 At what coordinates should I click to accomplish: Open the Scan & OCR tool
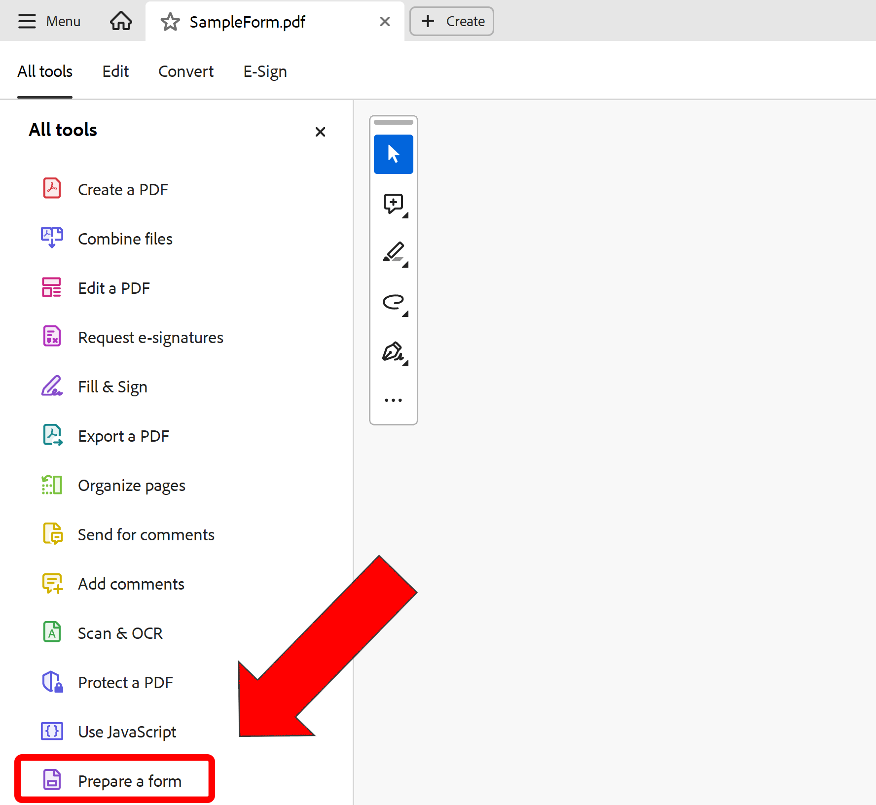(120, 633)
